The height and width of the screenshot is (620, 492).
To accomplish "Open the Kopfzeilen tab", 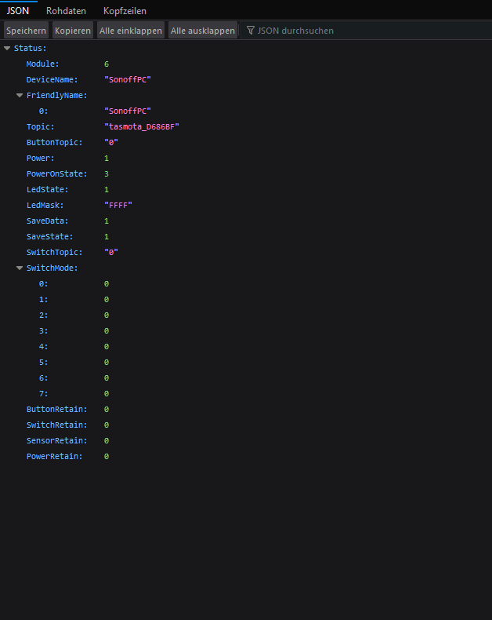I will click(x=125, y=11).
